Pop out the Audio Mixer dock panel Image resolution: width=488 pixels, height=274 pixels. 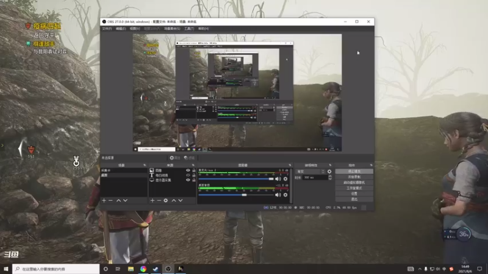[x=290, y=165]
